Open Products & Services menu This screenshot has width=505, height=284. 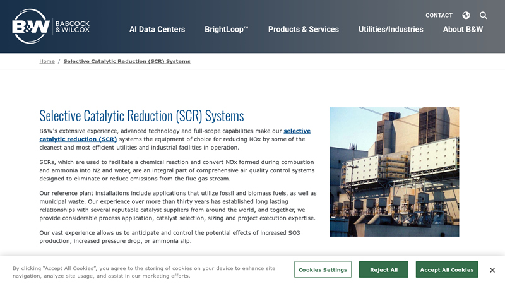(x=304, y=29)
